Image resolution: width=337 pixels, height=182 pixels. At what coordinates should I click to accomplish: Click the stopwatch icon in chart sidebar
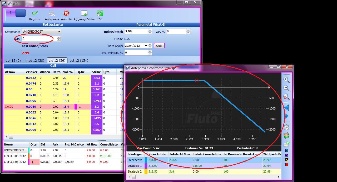click(x=286, y=127)
